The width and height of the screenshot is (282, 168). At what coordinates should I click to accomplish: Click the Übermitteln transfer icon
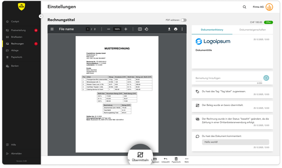tap(140, 155)
